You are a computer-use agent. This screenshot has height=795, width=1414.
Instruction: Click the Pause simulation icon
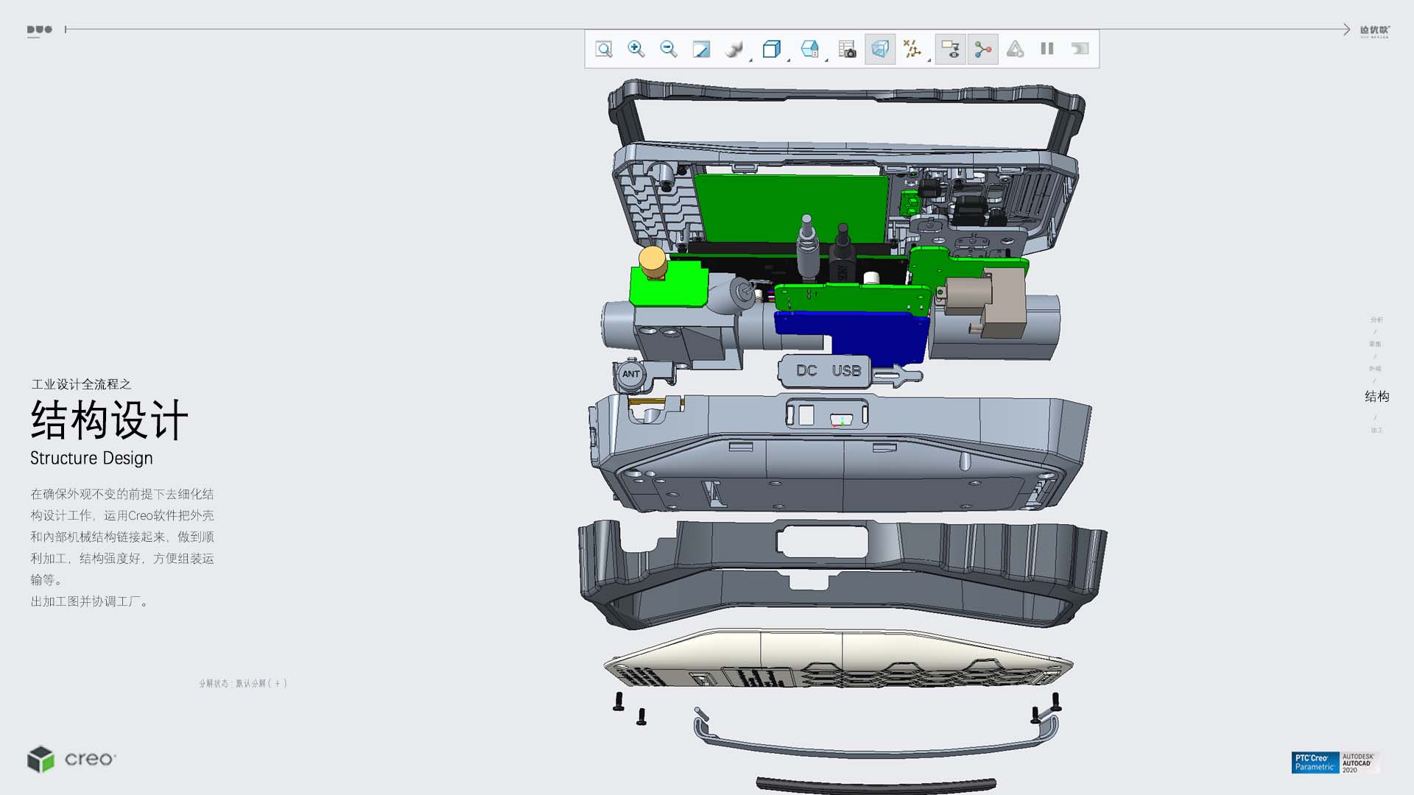click(1047, 49)
